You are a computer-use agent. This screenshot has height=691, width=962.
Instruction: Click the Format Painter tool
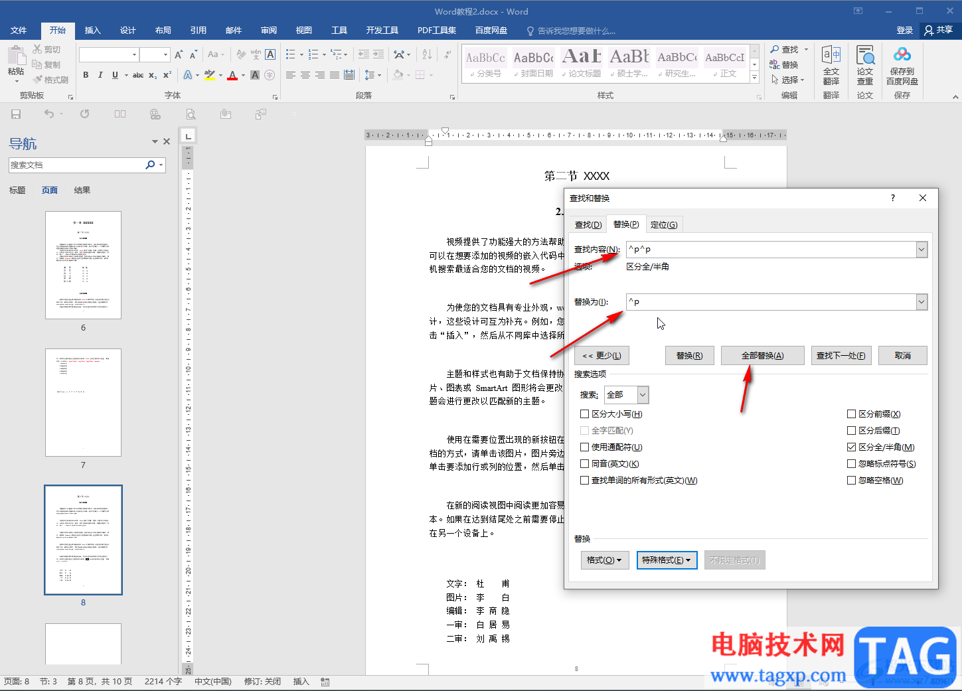tap(51, 80)
